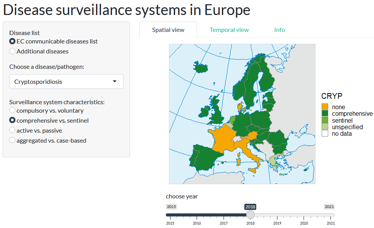Switch to the Temporal view tab
This screenshot has width=374, height=228.
tap(229, 30)
